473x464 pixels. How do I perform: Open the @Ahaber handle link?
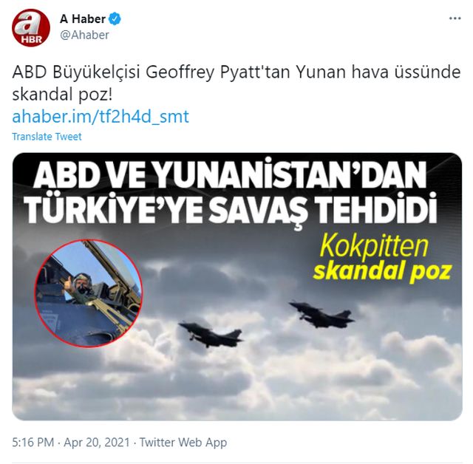pyautogui.click(x=84, y=35)
